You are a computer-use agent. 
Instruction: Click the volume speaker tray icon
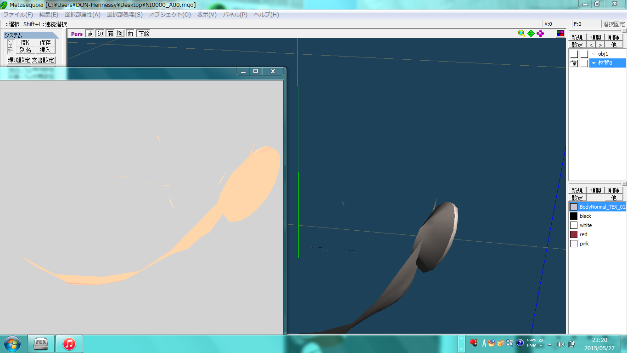click(560, 344)
